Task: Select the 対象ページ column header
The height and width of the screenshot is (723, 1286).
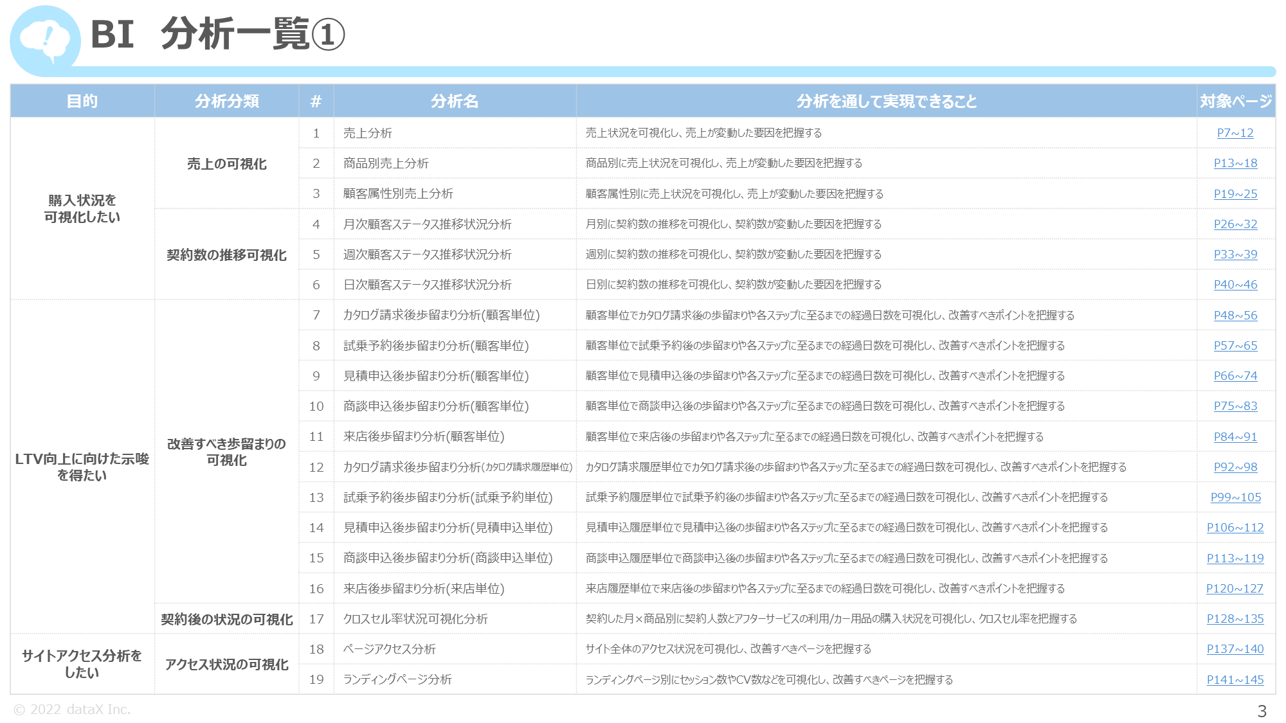Action: (1236, 101)
